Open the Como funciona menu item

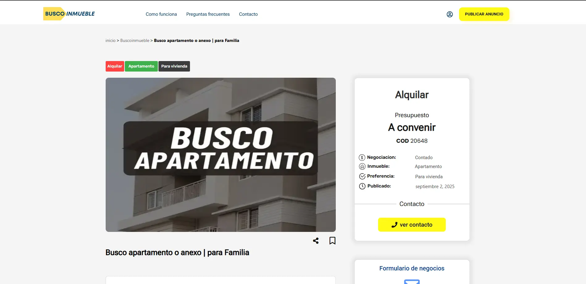161,14
